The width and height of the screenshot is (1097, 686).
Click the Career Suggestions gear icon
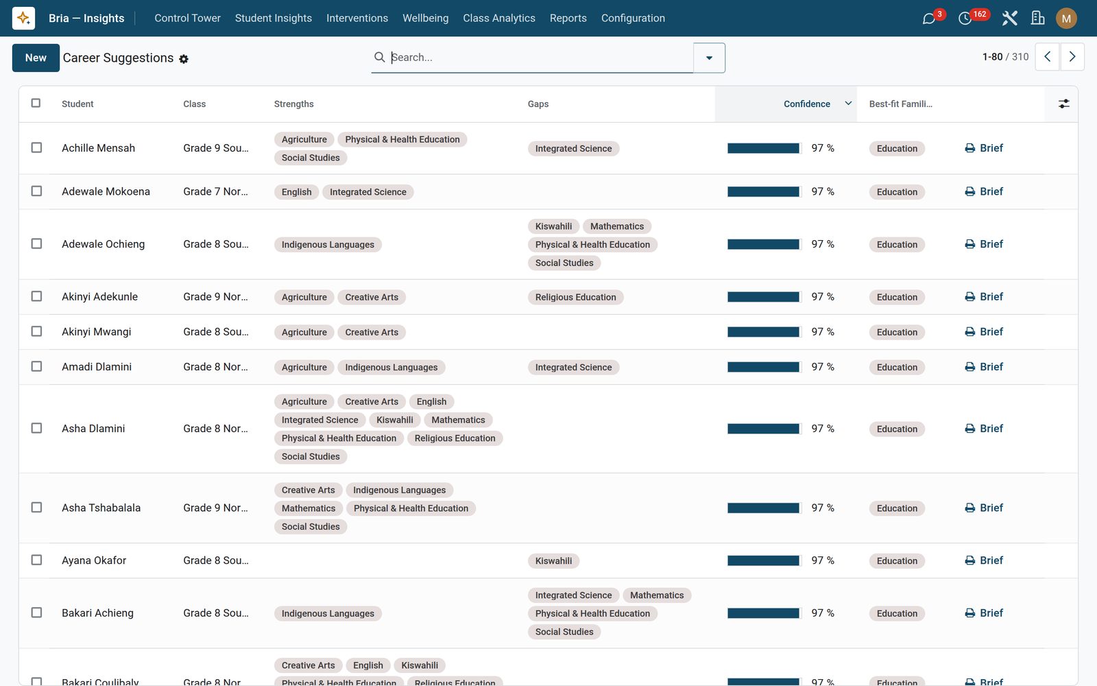pyautogui.click(x=184, y=59)
